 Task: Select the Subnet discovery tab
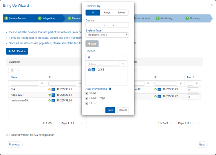point(121,13)
